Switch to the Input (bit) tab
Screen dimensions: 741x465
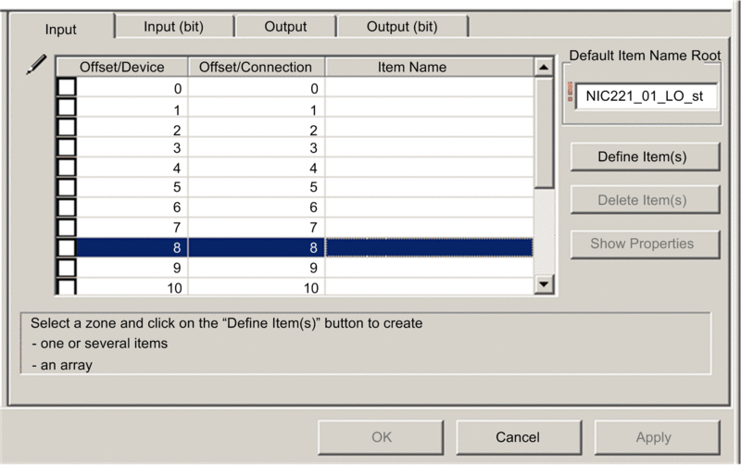coord(174,27)
